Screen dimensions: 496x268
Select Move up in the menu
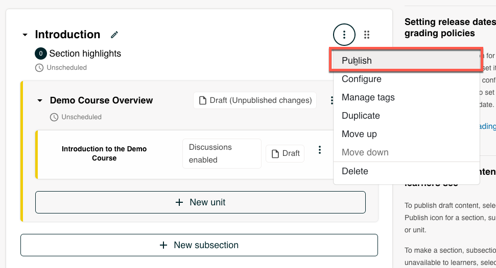click(359, 134)
